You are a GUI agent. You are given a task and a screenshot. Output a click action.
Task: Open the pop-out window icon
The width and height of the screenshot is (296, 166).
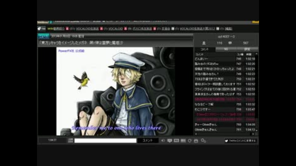196,140
